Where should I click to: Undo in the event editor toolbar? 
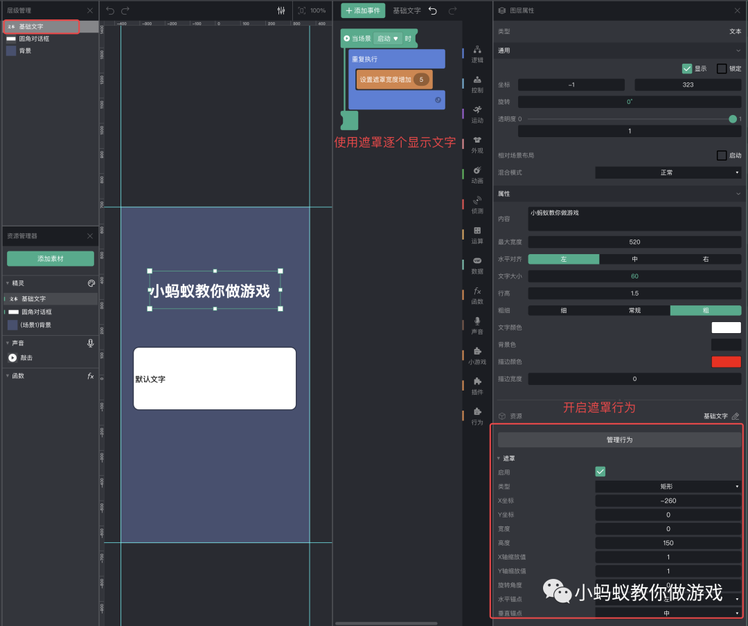click(x=433, y=10)
